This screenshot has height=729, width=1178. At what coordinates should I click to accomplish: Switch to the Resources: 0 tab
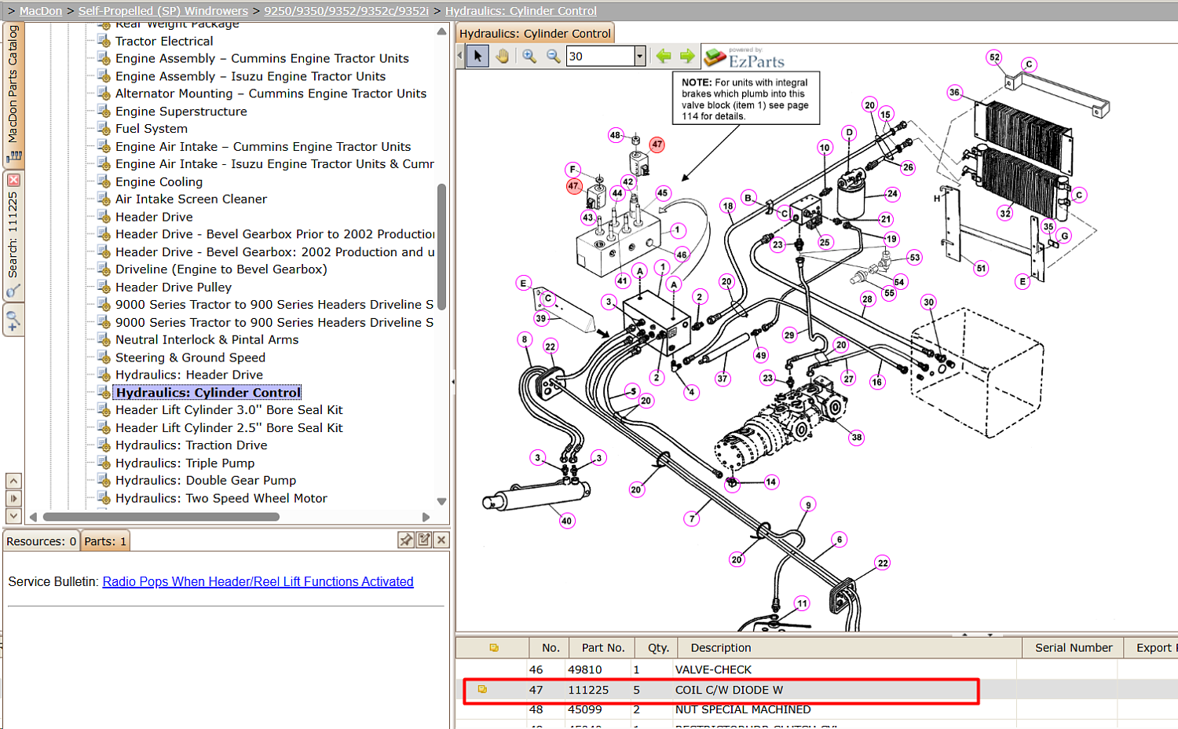coord(41,541)
